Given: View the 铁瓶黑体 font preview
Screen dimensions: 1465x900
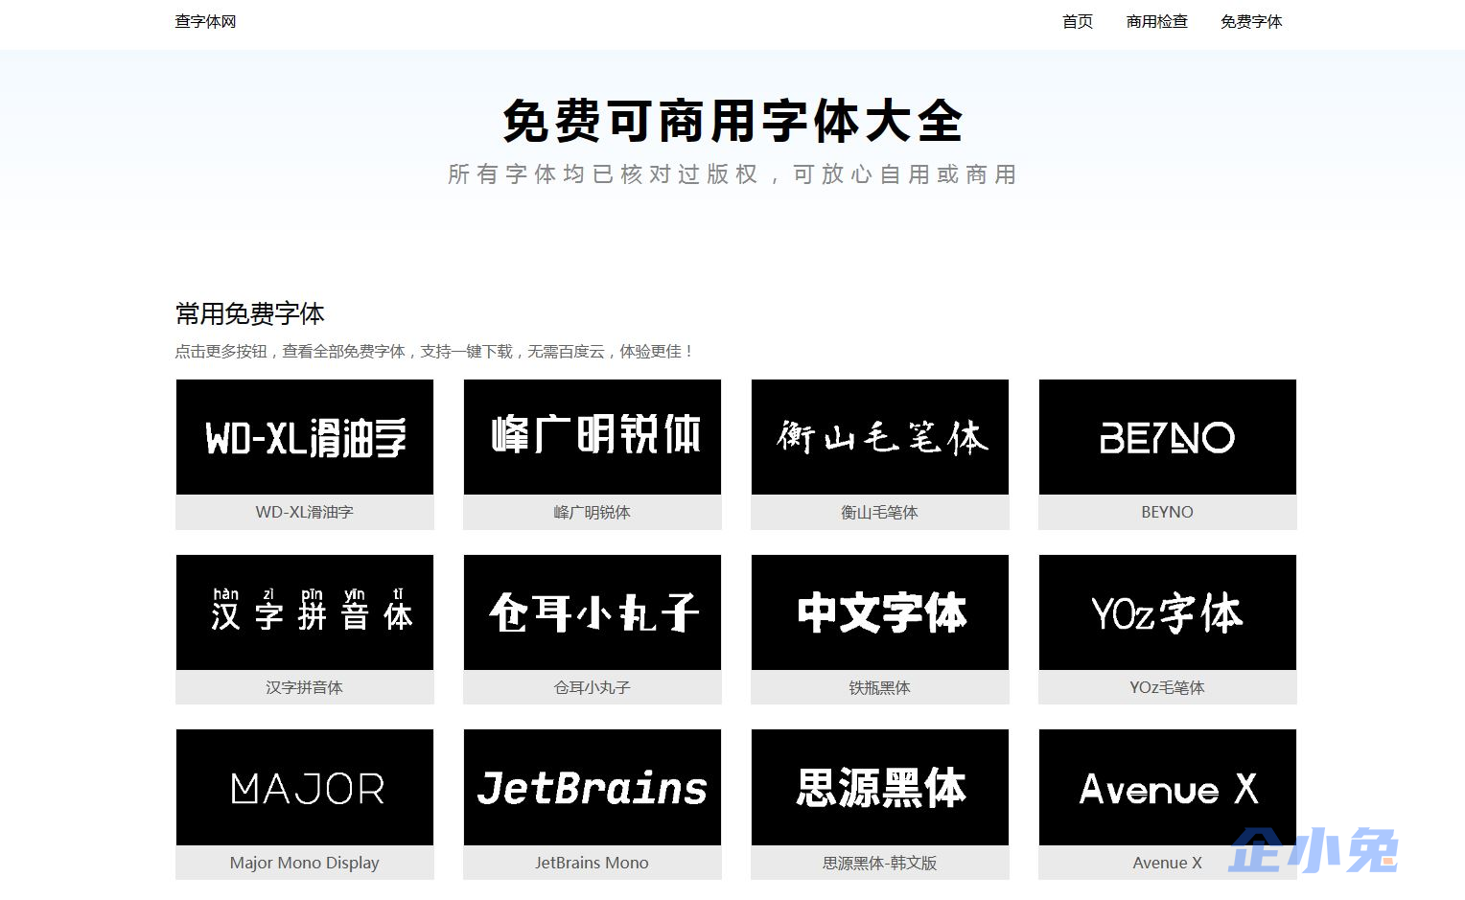Looking at the screenshot, I should (x=879, y=612).
